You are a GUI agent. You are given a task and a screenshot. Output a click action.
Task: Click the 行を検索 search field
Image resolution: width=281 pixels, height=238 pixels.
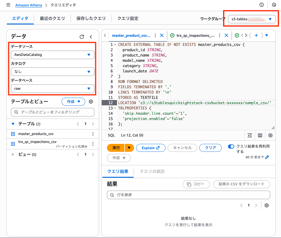click(188, 195)
